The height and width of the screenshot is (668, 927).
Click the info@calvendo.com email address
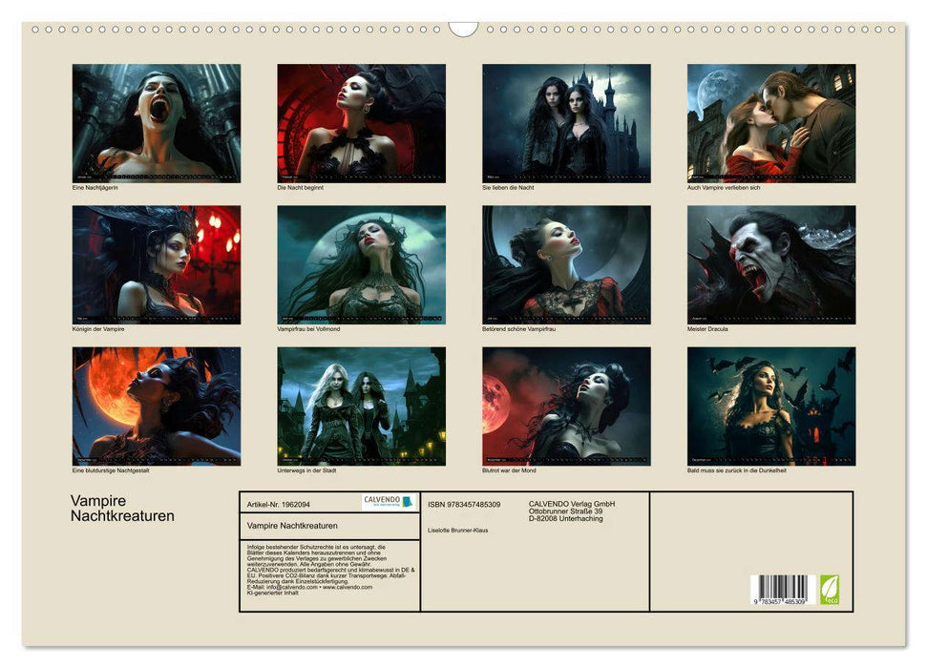click(x=286, y=589)
